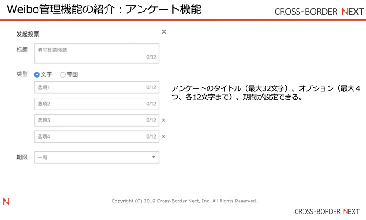Select the 带图 image type radio button
366x220 pixels.
tap(63, 75)
